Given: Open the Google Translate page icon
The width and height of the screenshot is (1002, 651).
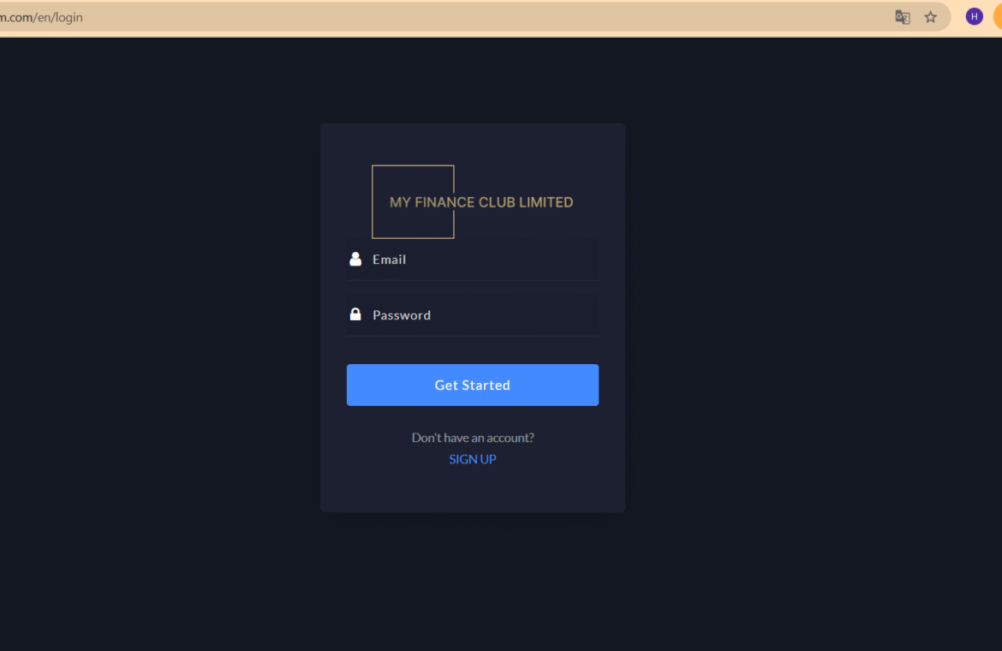Looking at the screenshot, I should 903,17.
